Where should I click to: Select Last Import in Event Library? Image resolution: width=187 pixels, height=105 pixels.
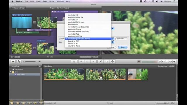point(18,69)
